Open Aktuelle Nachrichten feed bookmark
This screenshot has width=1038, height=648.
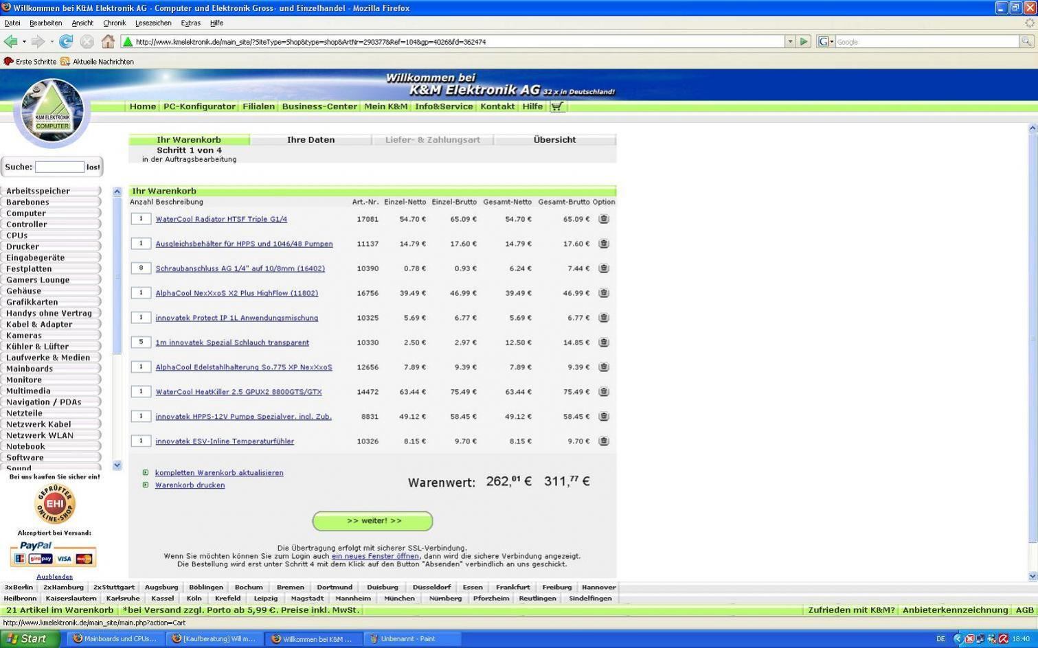97,62
